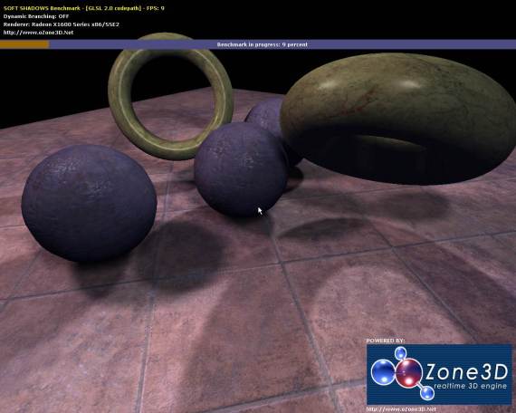Click the 'Renderer: Radeon X1600 Series' text
Image resolution: width=516 pixels, height=413 pixels.
(x=62, y=24)
